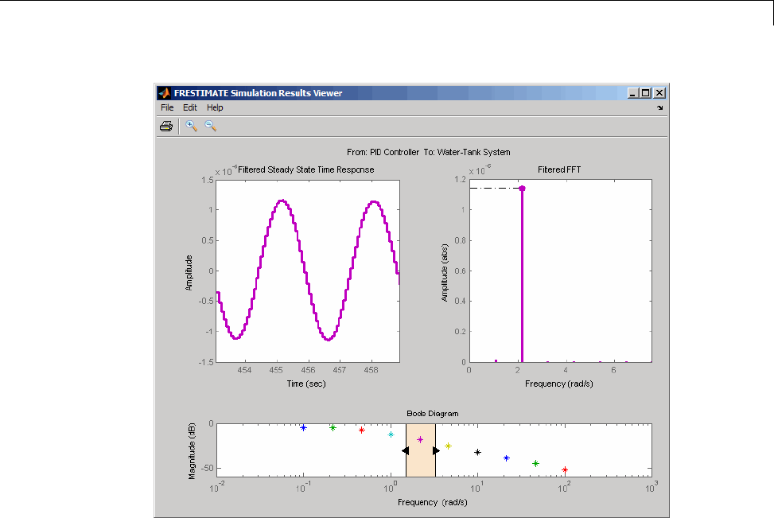The height and width of the screenshot is (518, 774).
Task: Select the black Bode point at 10^1 rad/s
Action: pyautogui.click(x=477, y=452)
